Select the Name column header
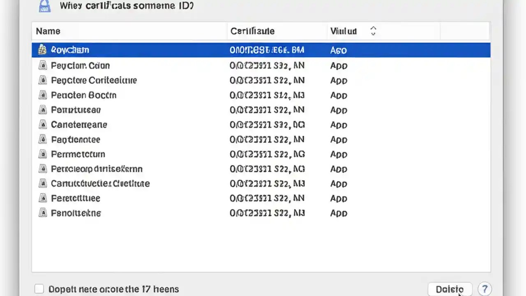The width and height of the screenshot is (526, 296). coord(48,31)
